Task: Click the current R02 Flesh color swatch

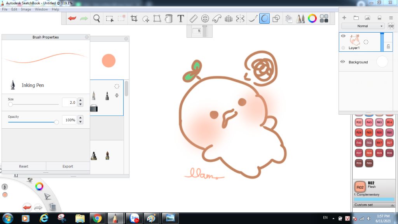Action: point(360,187)
